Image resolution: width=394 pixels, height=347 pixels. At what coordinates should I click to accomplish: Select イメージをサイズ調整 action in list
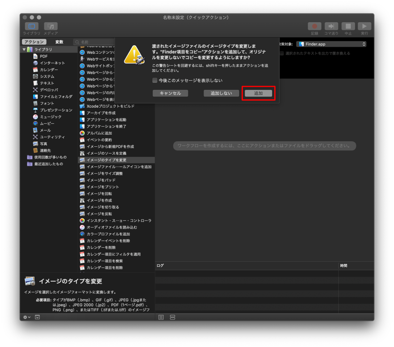[105, 173]
